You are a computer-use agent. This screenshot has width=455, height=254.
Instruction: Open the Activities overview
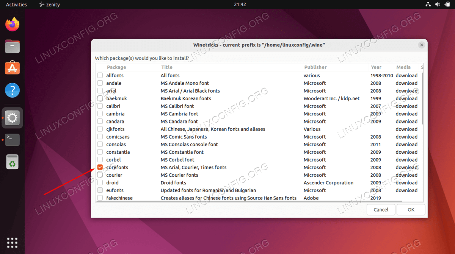[16, 5]
